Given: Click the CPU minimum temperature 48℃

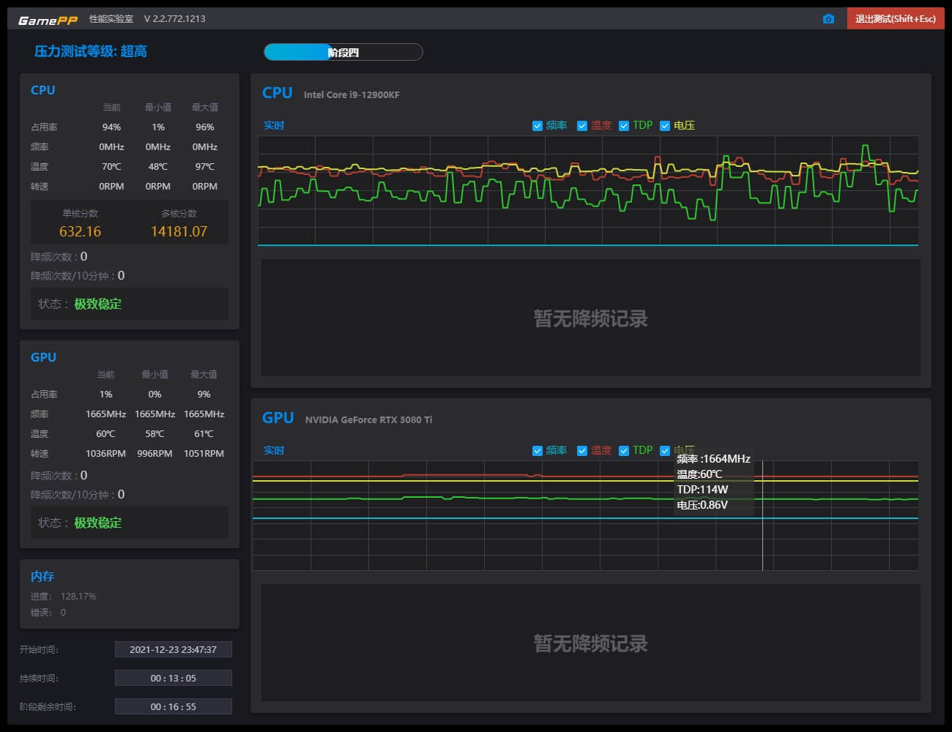Looking at the screenshot, I should coord(158,167).
